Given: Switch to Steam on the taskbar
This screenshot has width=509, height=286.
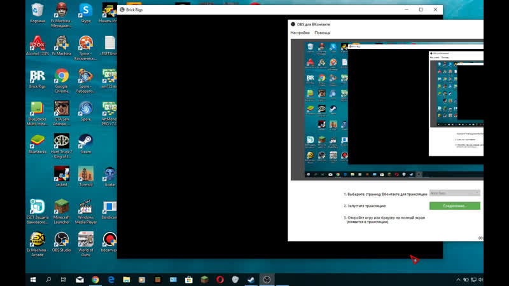Looking at the screenshot, I should (x=251, y=280).
